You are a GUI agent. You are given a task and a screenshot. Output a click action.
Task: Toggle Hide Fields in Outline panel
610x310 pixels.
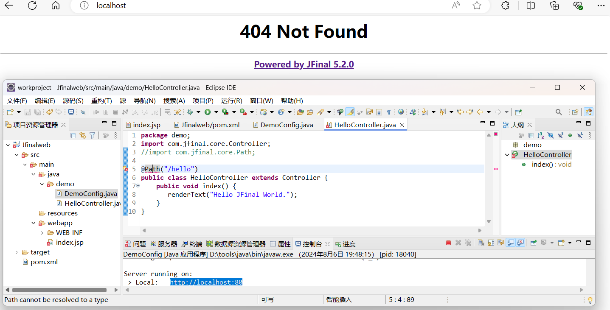click(x=551, y=135)
